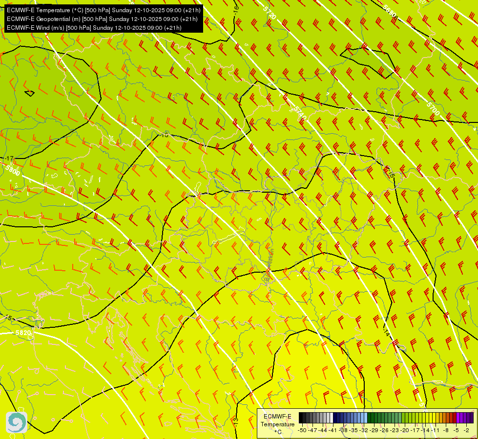Click the -47 value in the colour legend
The height and width of the screenshot is (439, 478).
(312, 431)
